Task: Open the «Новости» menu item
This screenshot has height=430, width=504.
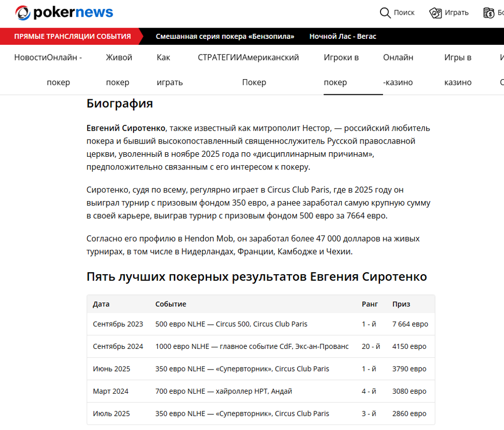Action: click(31, 57)
